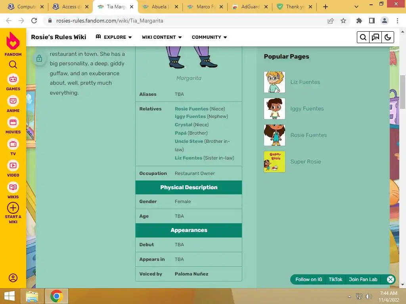This screenshot has height=304, width=406.
Task: Click the Join Fan Lab button
Action: tap(363, 279)
